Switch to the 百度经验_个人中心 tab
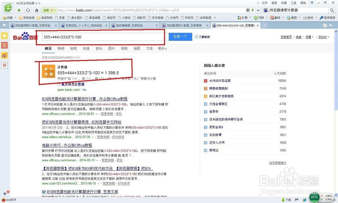This screenshot has width=338, height=203. pos(83,25)
